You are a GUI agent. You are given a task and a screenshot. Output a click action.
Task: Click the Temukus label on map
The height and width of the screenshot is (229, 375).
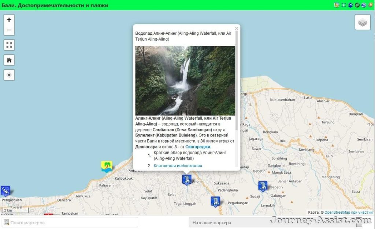click(83, 196)
